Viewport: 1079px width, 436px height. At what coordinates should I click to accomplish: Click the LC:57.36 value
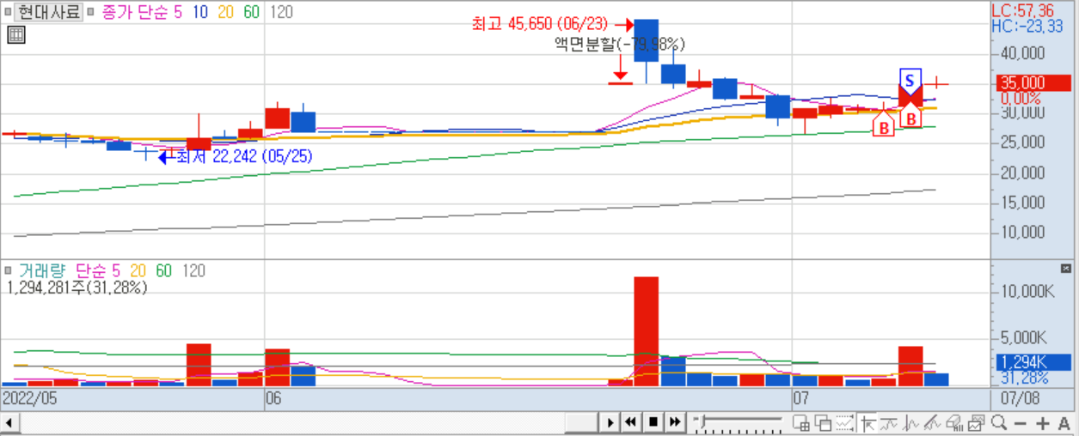coord(1022,10)
